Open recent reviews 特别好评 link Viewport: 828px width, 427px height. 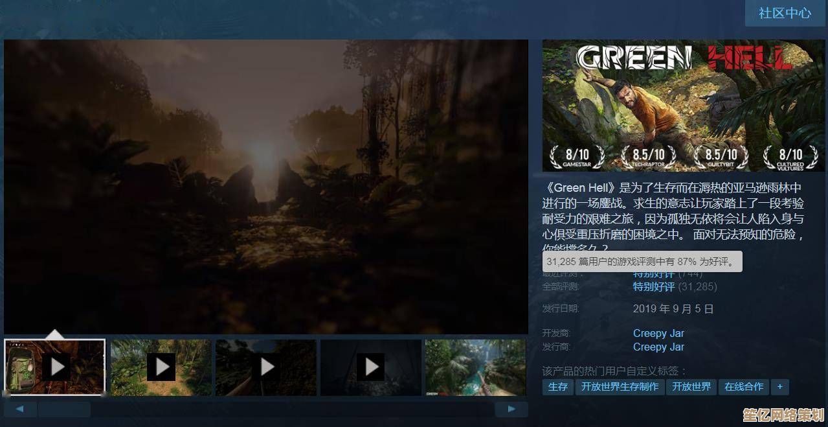pos(653,275)
